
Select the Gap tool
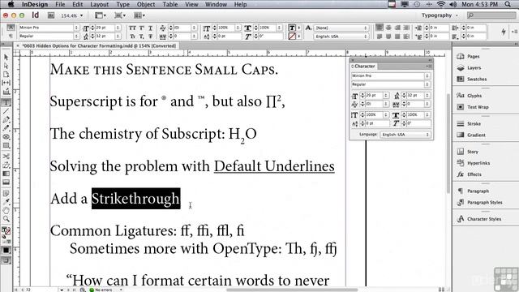click(x=6, y=83)
